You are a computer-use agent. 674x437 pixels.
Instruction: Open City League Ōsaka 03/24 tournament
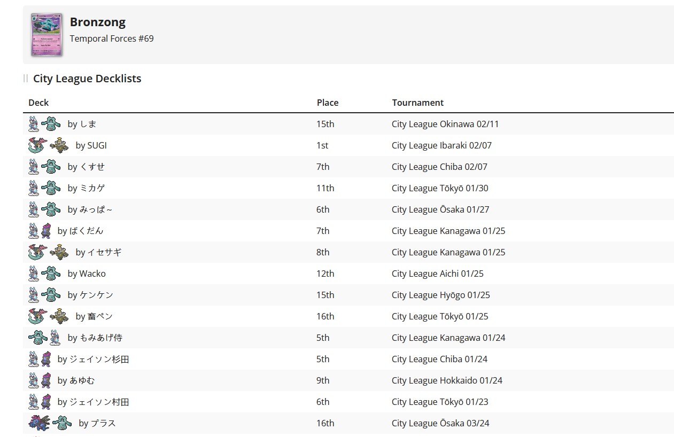coord(440,423)
